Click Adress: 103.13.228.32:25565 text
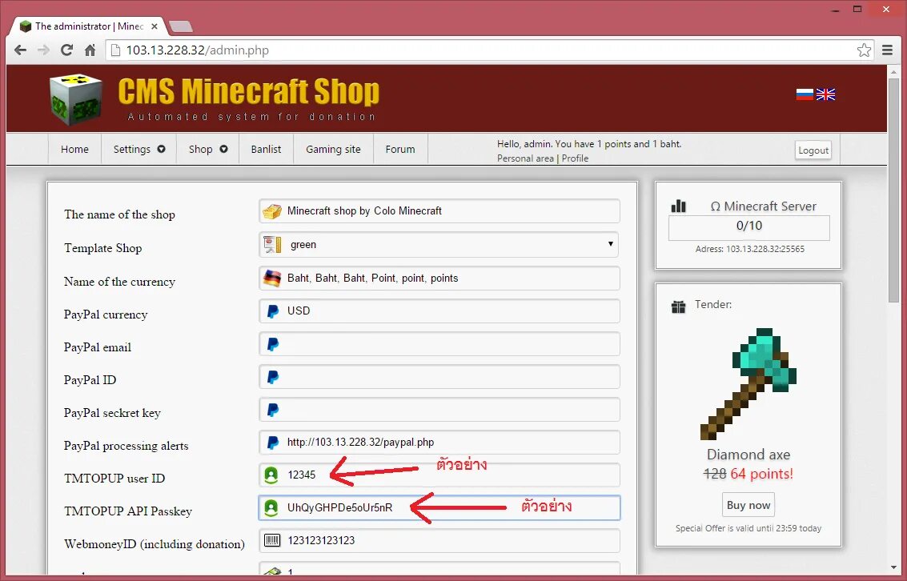The height and width of the screenshot is (581, 907). pos(749,249)
